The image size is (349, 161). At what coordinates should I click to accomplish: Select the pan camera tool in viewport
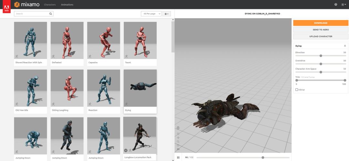(178, 137)
